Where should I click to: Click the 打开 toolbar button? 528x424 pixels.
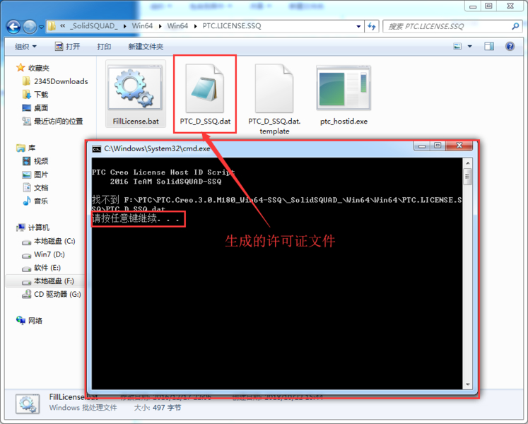pyautogui.click(x=67, y=47)
